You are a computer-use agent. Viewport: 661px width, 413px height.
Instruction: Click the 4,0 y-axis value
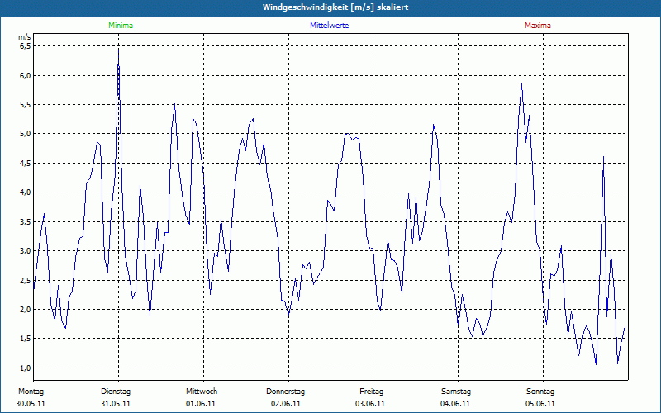(x=26, y=192)
